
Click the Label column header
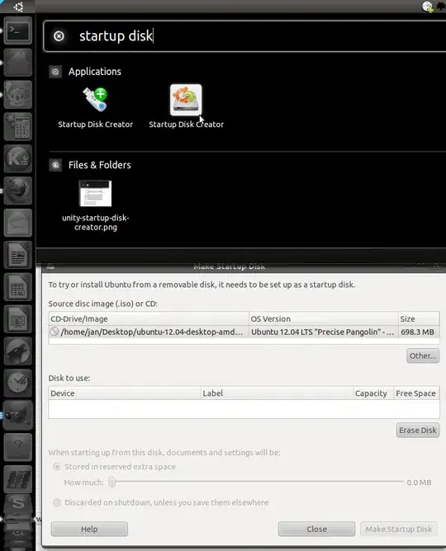(x=277, y=393)
